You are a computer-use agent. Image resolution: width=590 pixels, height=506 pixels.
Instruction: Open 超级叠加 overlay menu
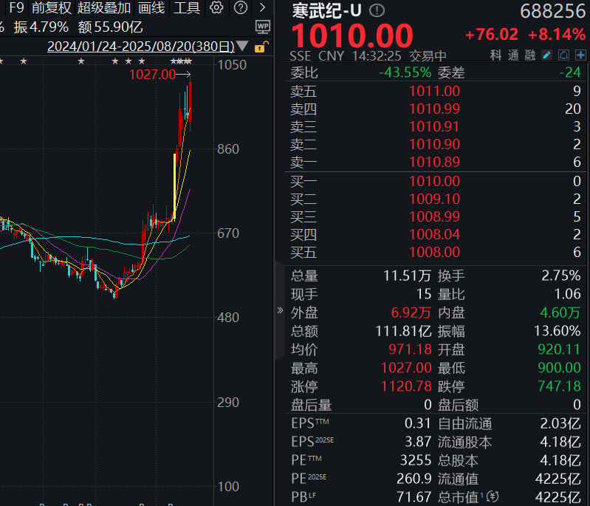point(104,7)
